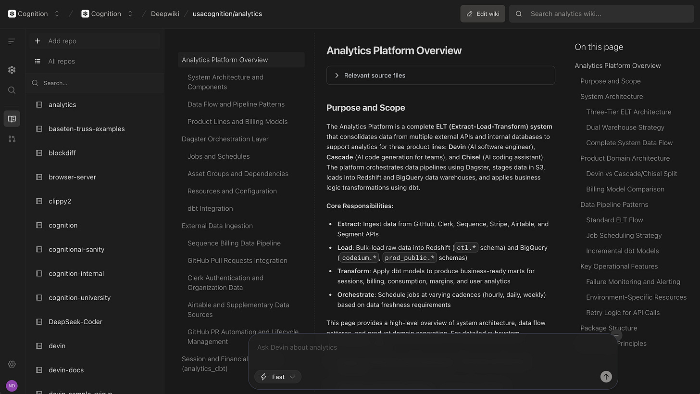700x394 pixels.
Task: Click the wiki icon beside clippy2
Action: (x=39, y=201)
